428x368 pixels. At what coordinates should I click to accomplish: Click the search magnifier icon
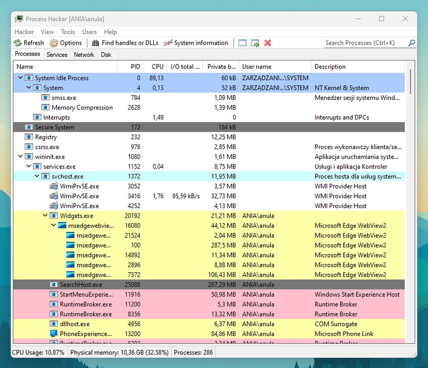point(411,43)
